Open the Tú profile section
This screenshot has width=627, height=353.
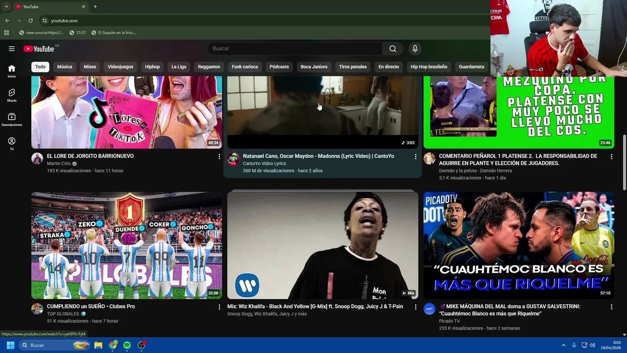click(12, 144)
